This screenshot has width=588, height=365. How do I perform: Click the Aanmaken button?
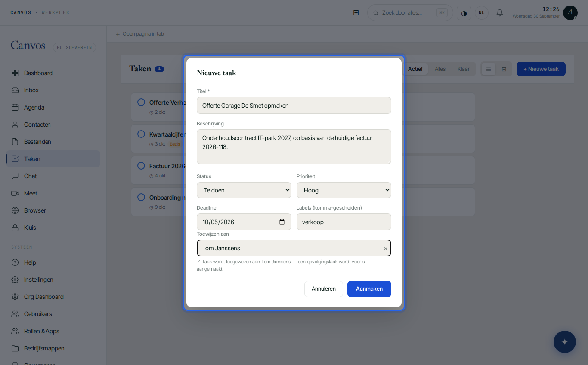point(369,289)
